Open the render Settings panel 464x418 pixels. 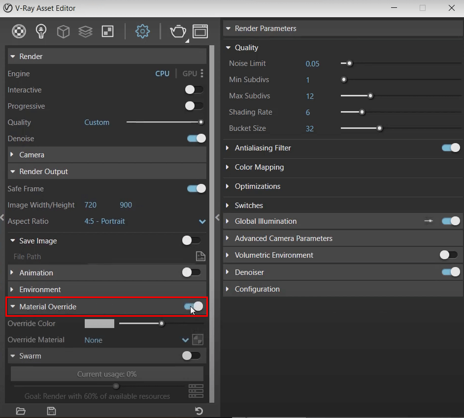(x=142, y=31)
